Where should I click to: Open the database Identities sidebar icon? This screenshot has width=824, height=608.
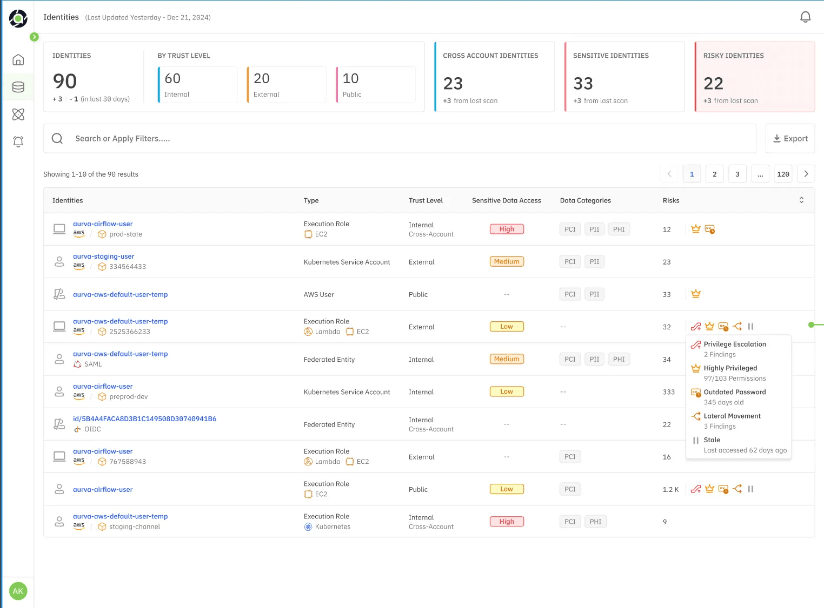coord(18,87)
